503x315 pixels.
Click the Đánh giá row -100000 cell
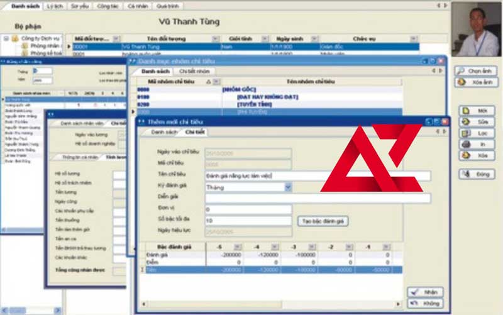299,255
